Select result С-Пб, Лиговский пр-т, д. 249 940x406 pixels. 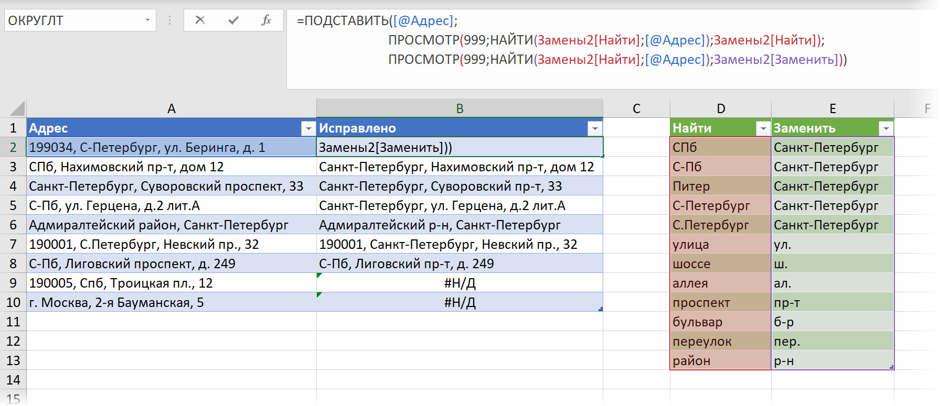click(x=460, y=264)
